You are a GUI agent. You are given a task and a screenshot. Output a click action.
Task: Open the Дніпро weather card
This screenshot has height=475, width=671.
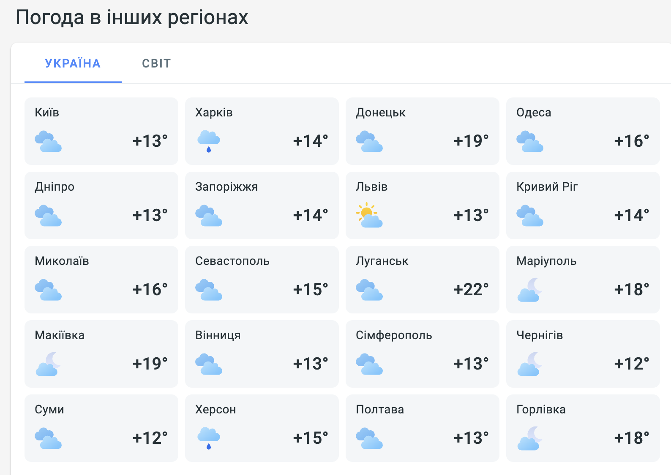(x=101, y=205)
